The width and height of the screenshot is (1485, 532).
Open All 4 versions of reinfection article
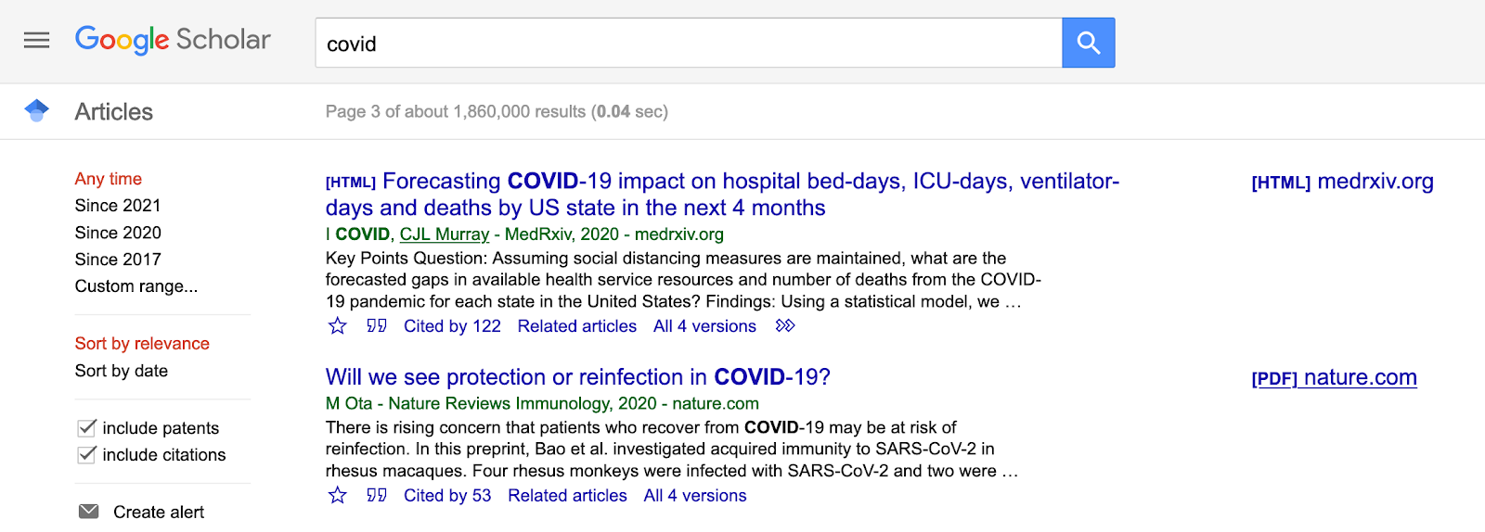(x=695, y=496)
